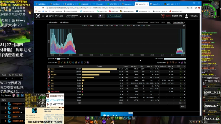The width and height of the screenshot is (221, 124).
Task: Open the Melee ability link
Action: tap(52, 69)
